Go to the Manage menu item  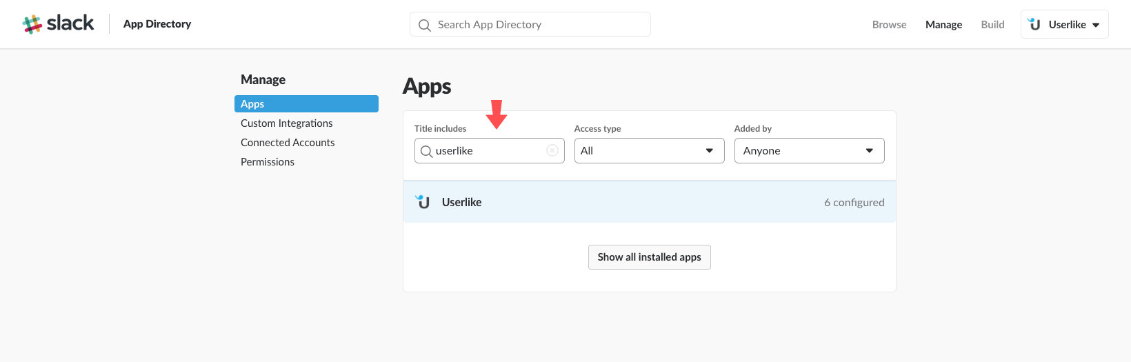click(943, 24)
